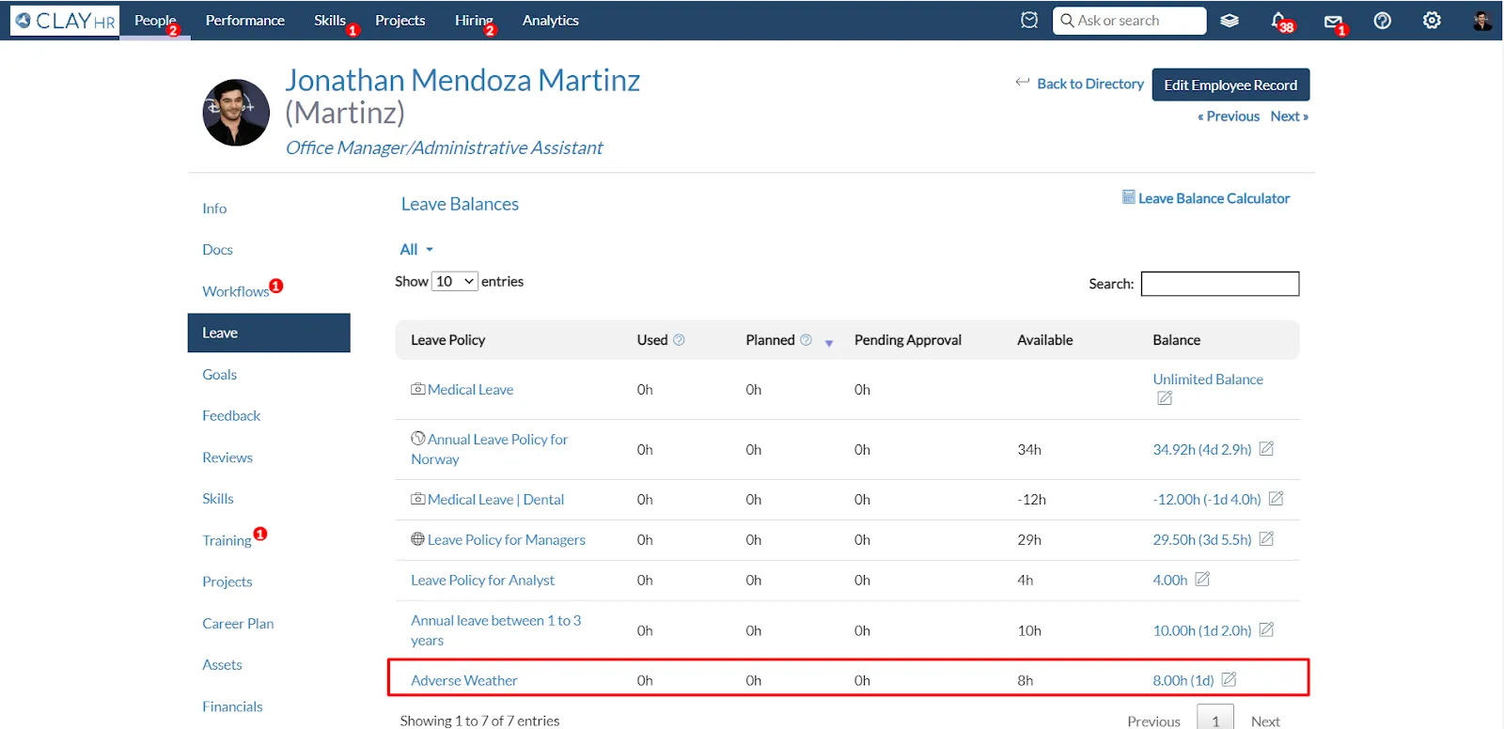Image resolution: width=1504 pixels, height=729 pixels.
Task: Click the 34.92h (4d 2.9h) balance link
Action: pos(1202,450)
